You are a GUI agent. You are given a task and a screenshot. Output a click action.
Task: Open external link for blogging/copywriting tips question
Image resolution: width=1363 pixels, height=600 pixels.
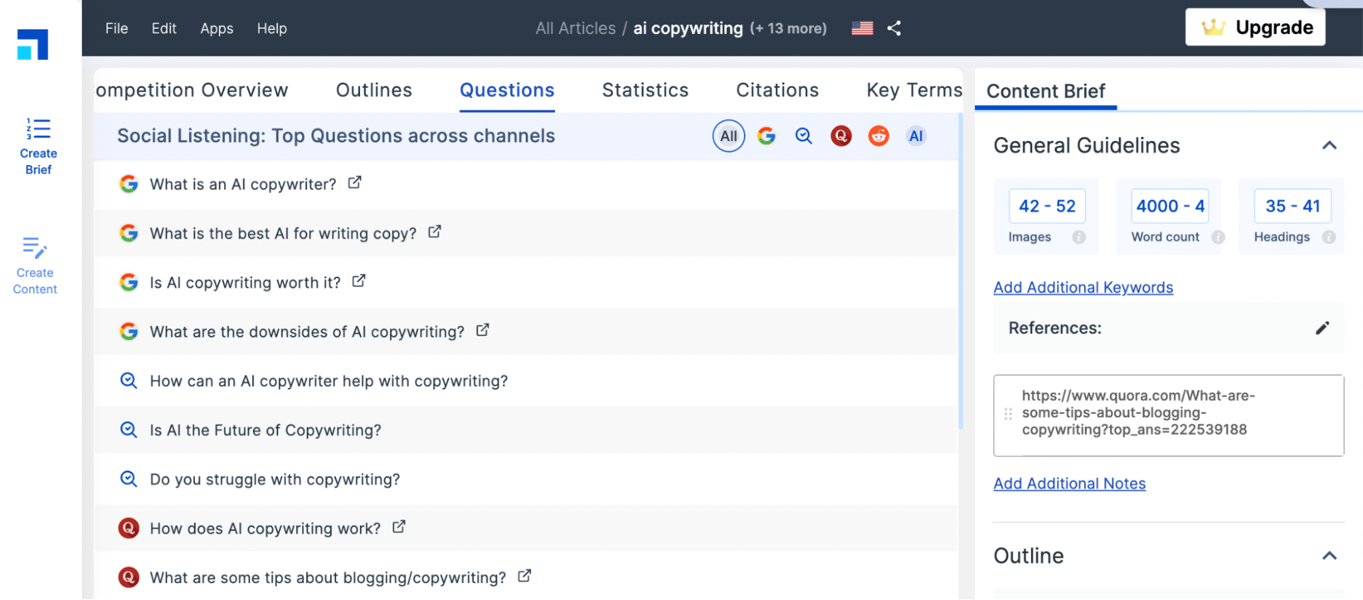(524, 576)
